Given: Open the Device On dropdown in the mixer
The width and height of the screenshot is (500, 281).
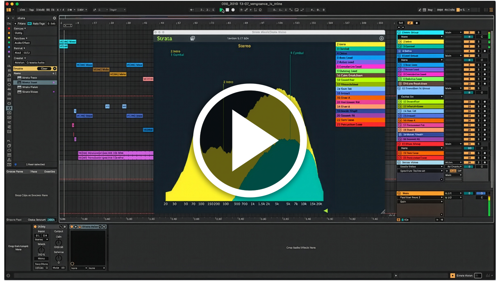Looking at the screenshot, I should 421,97.
